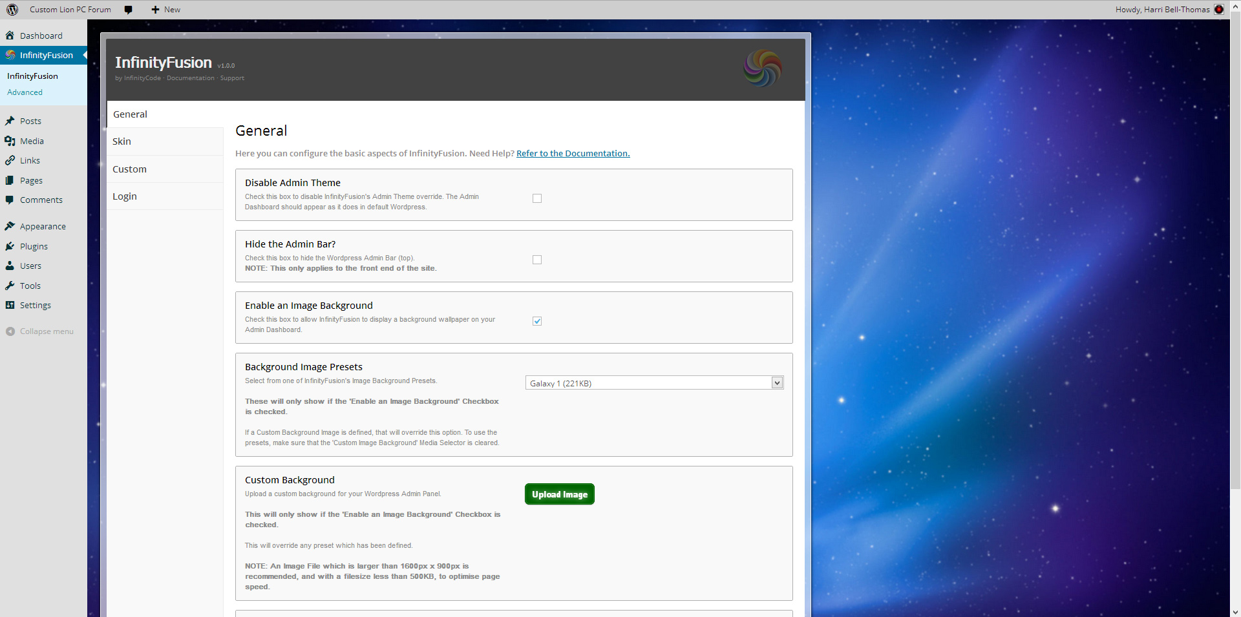Viewport: 1241px width, 617px height.
Task: Uncheck the Enable an Image Background checkbox
Action: [x=537, y=321]
